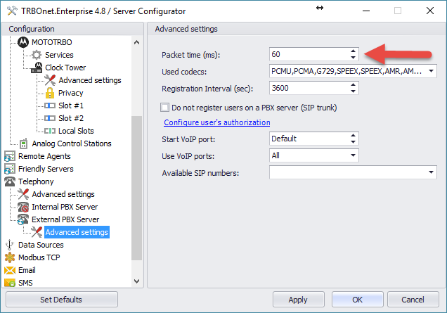Click the Server Configurator title bar icon
The height and width of the screenshot is (313, 447).
click(12, 11)
